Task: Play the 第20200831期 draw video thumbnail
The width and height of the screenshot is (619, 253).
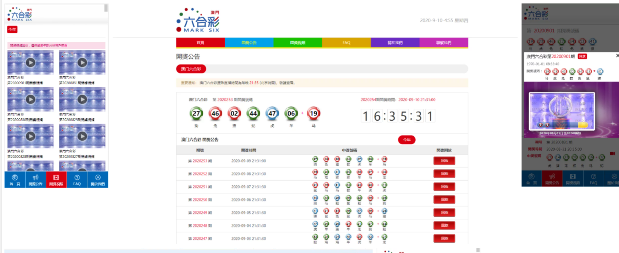Action: click(82, 63)
